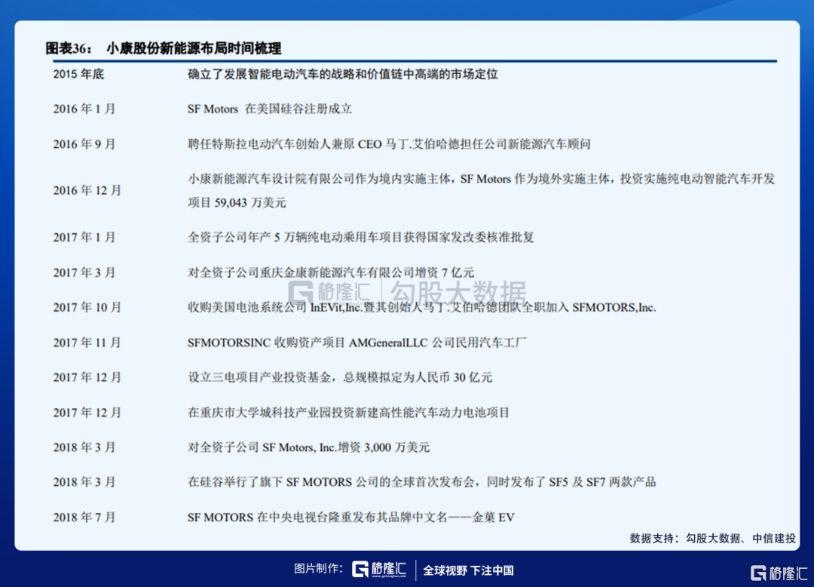This screenshot has height=587, width=814.
Task: Select the date 2017年1月
Action: coord(84,238)
